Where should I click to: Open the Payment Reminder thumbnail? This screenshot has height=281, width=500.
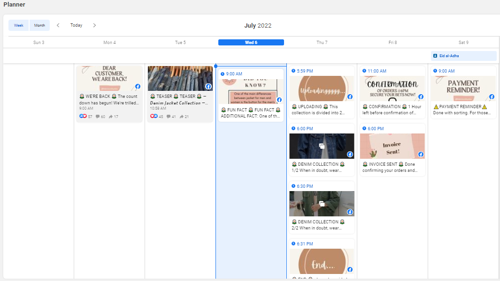(x=463, y=89)
